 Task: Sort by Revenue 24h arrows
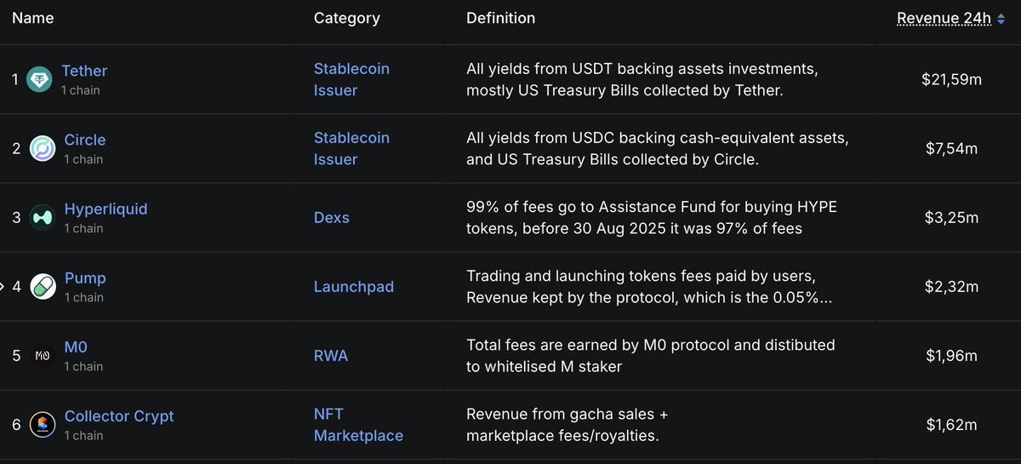[1001, 19]
